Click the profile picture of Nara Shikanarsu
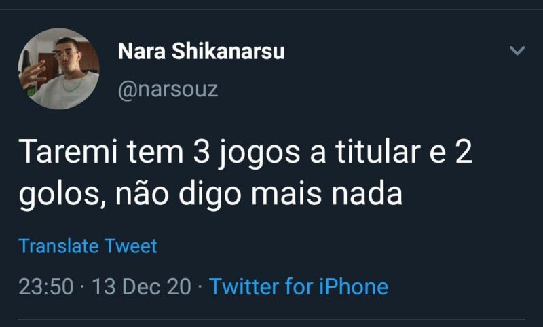Image resolution: width=543 pixels, height=327 pixels. [59, 69]
